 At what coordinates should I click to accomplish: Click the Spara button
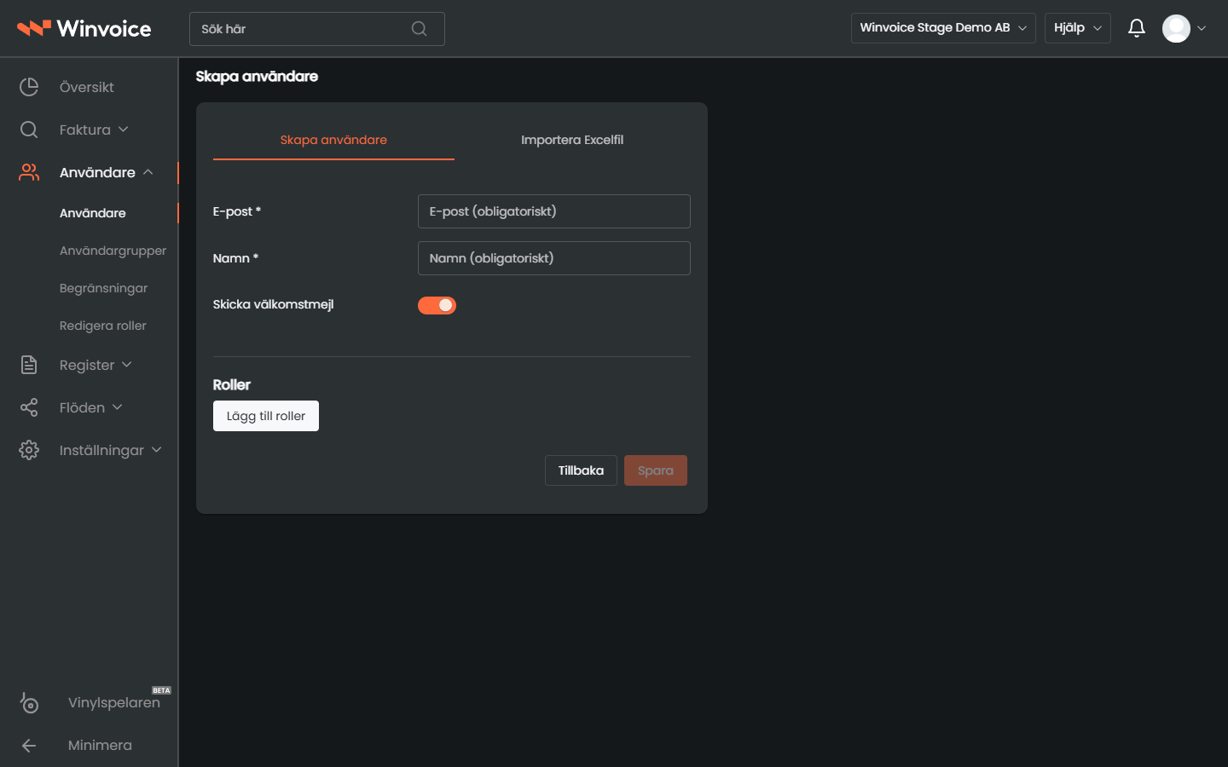656,470
